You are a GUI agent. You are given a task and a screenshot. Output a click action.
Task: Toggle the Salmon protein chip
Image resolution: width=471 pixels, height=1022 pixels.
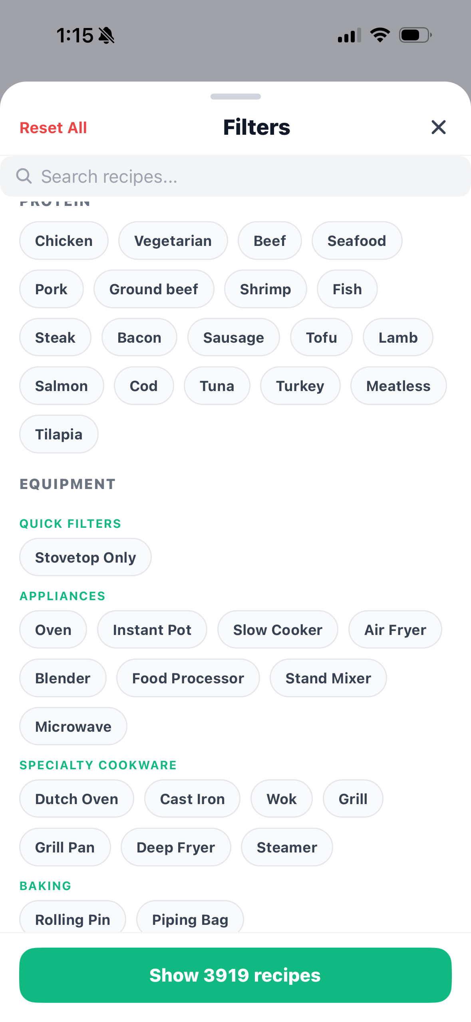[62, 386]
